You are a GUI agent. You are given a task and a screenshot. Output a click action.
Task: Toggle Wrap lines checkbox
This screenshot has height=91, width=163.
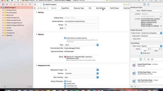coord(142,53)
